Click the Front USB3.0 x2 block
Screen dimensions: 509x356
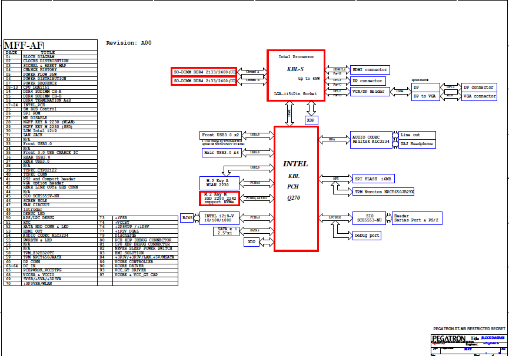221,135
